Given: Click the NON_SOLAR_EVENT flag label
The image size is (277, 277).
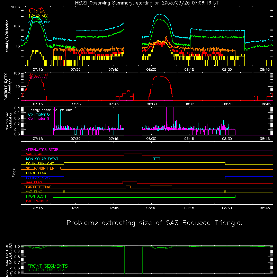Looking at the screenshot, I should pyautogui.click(x=42, y=159).
